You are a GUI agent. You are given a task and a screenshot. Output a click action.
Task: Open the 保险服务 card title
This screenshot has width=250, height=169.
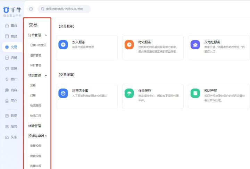click(144, 91)
